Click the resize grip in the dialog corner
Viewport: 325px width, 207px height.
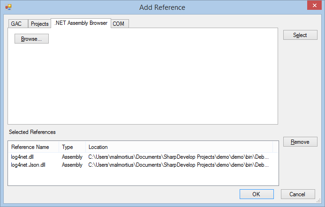321,203
